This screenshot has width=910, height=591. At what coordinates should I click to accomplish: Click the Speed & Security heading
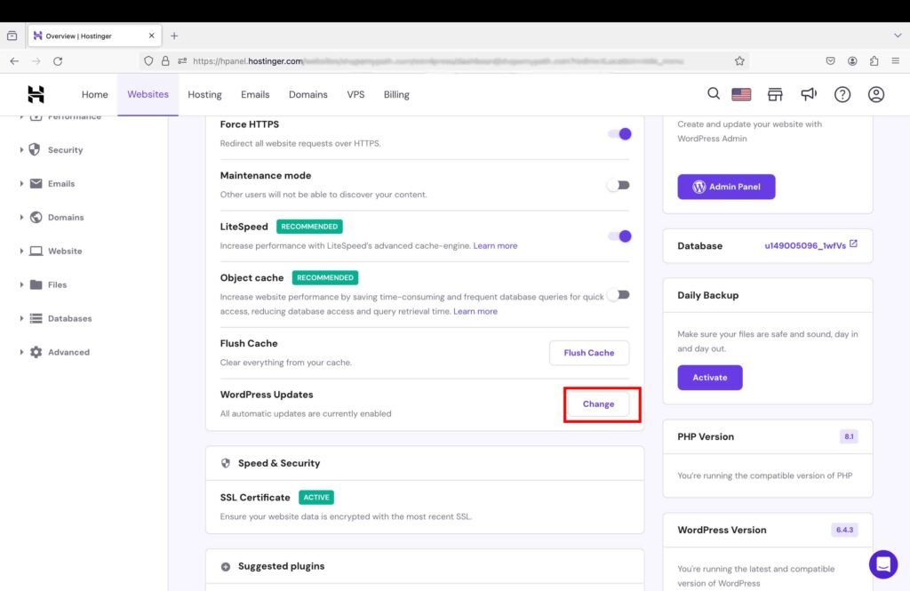pyautogui.click(x=278, y=463)
